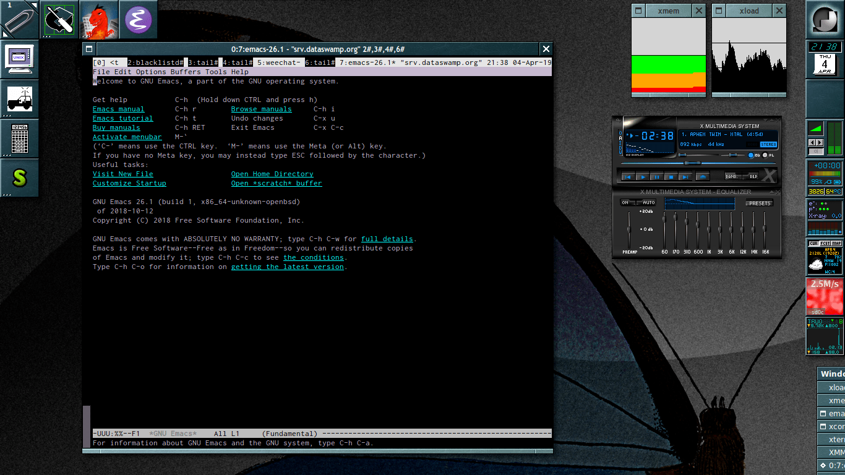845x475 pixels.
Task: Toggle XMMS random shuffle RAND button
Action: point(734,176)
